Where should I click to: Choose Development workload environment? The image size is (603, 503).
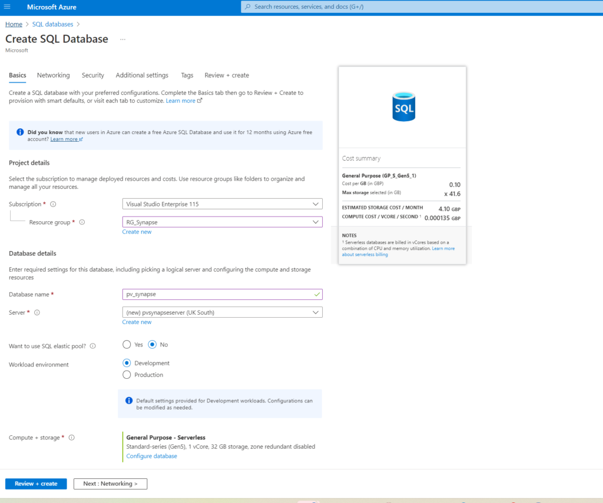click(x=127, y=363)
